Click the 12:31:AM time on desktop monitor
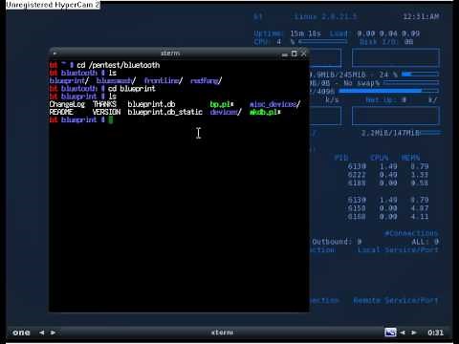 coord(421,16)
